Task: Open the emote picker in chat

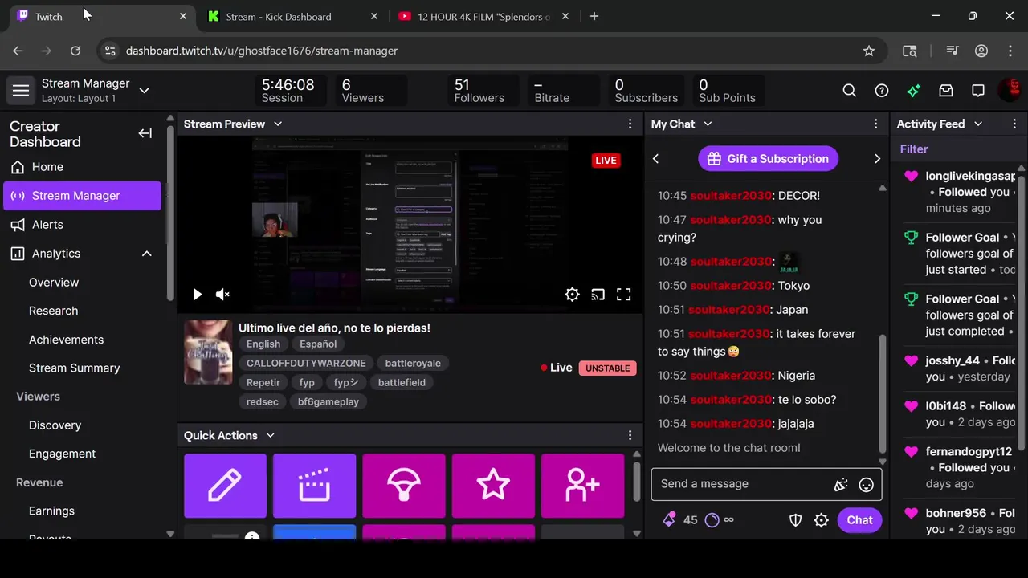Action: 866,485
